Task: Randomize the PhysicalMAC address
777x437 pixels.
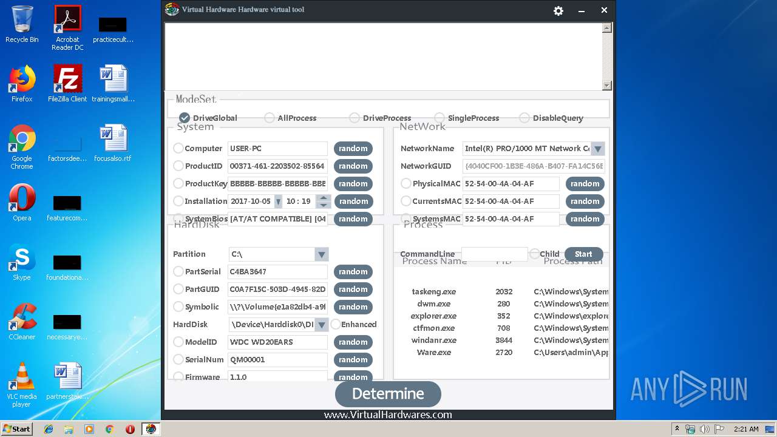Action: tap(585, 184)
